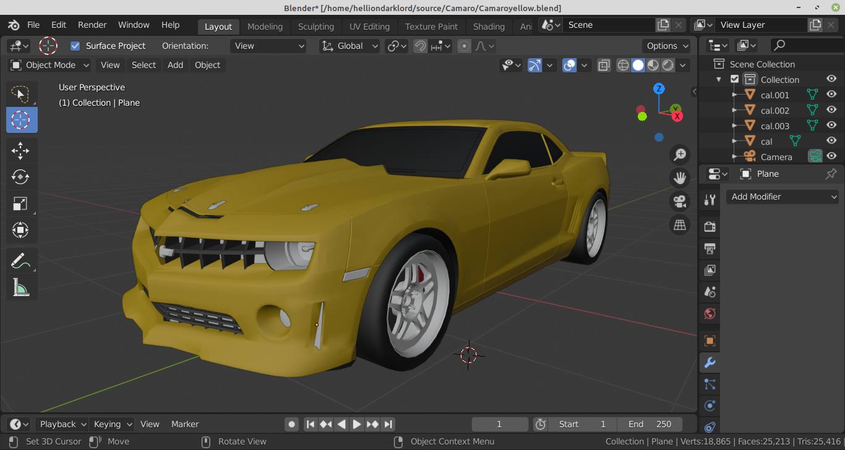Open the Render menu
Image resolution: width=845 pixels, height=450 pixels.
point(92,25)
